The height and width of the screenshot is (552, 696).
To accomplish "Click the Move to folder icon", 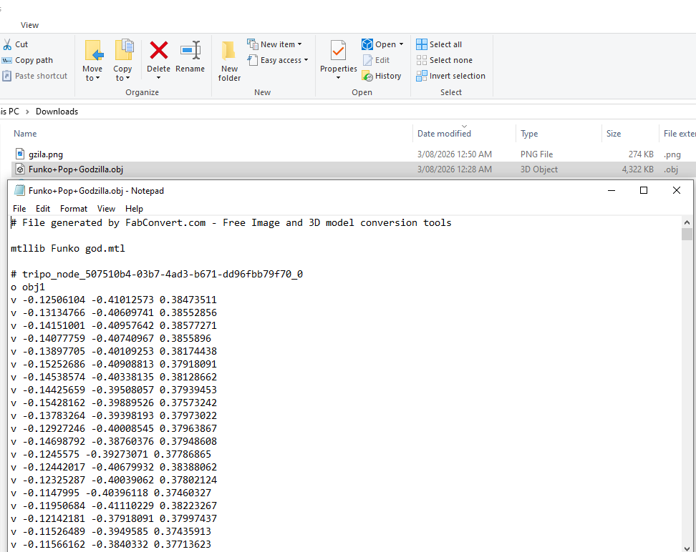I will [94, 51].
